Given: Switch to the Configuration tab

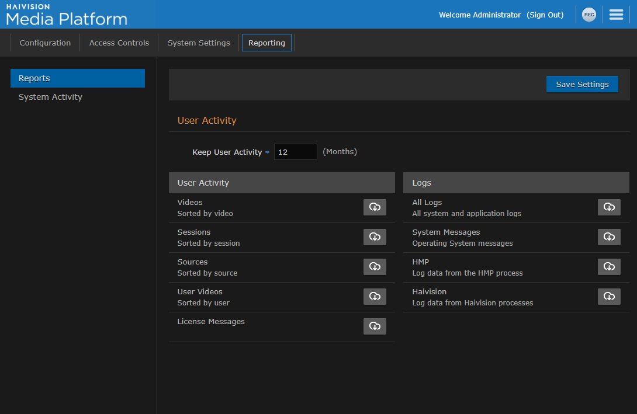Looking at the screenshot, I should pos(45,43).
